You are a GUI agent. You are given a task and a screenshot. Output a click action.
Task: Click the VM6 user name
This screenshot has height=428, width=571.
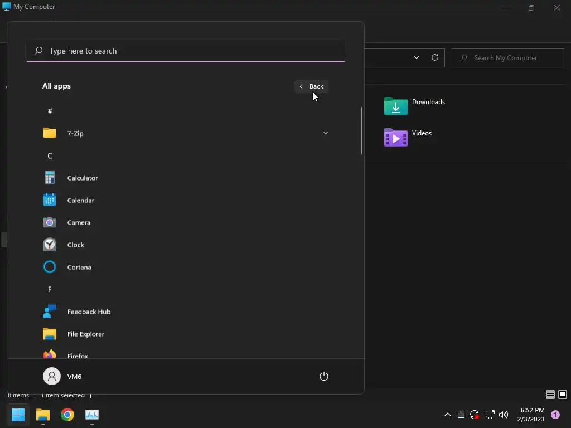tap(74, 377)
